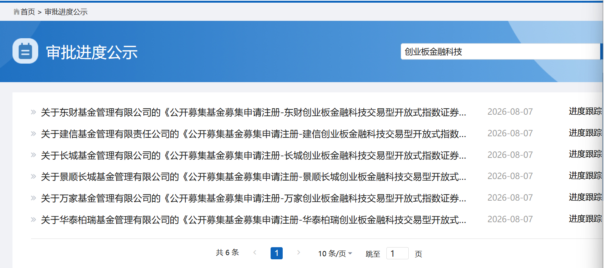
Task: Click 进度跟踪 for the 长城基金管理 row
Action: click(x=585, y=154)
